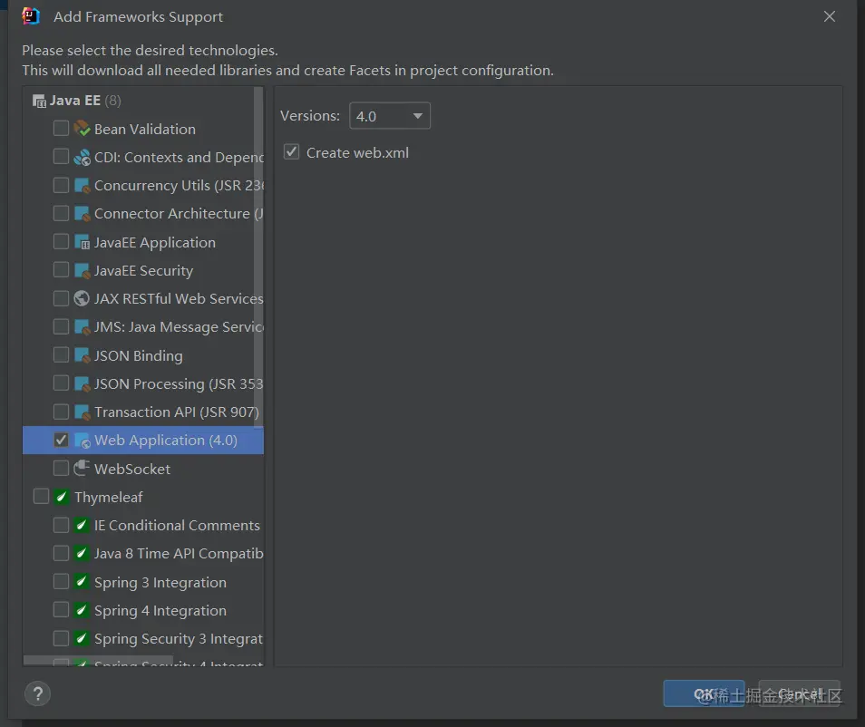Click the JMS Java Message Service icon

point(82,327)
